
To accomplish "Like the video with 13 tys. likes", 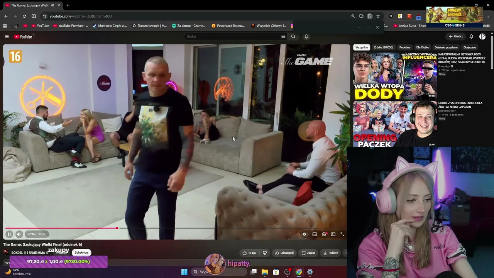I will tap(249, 253).
